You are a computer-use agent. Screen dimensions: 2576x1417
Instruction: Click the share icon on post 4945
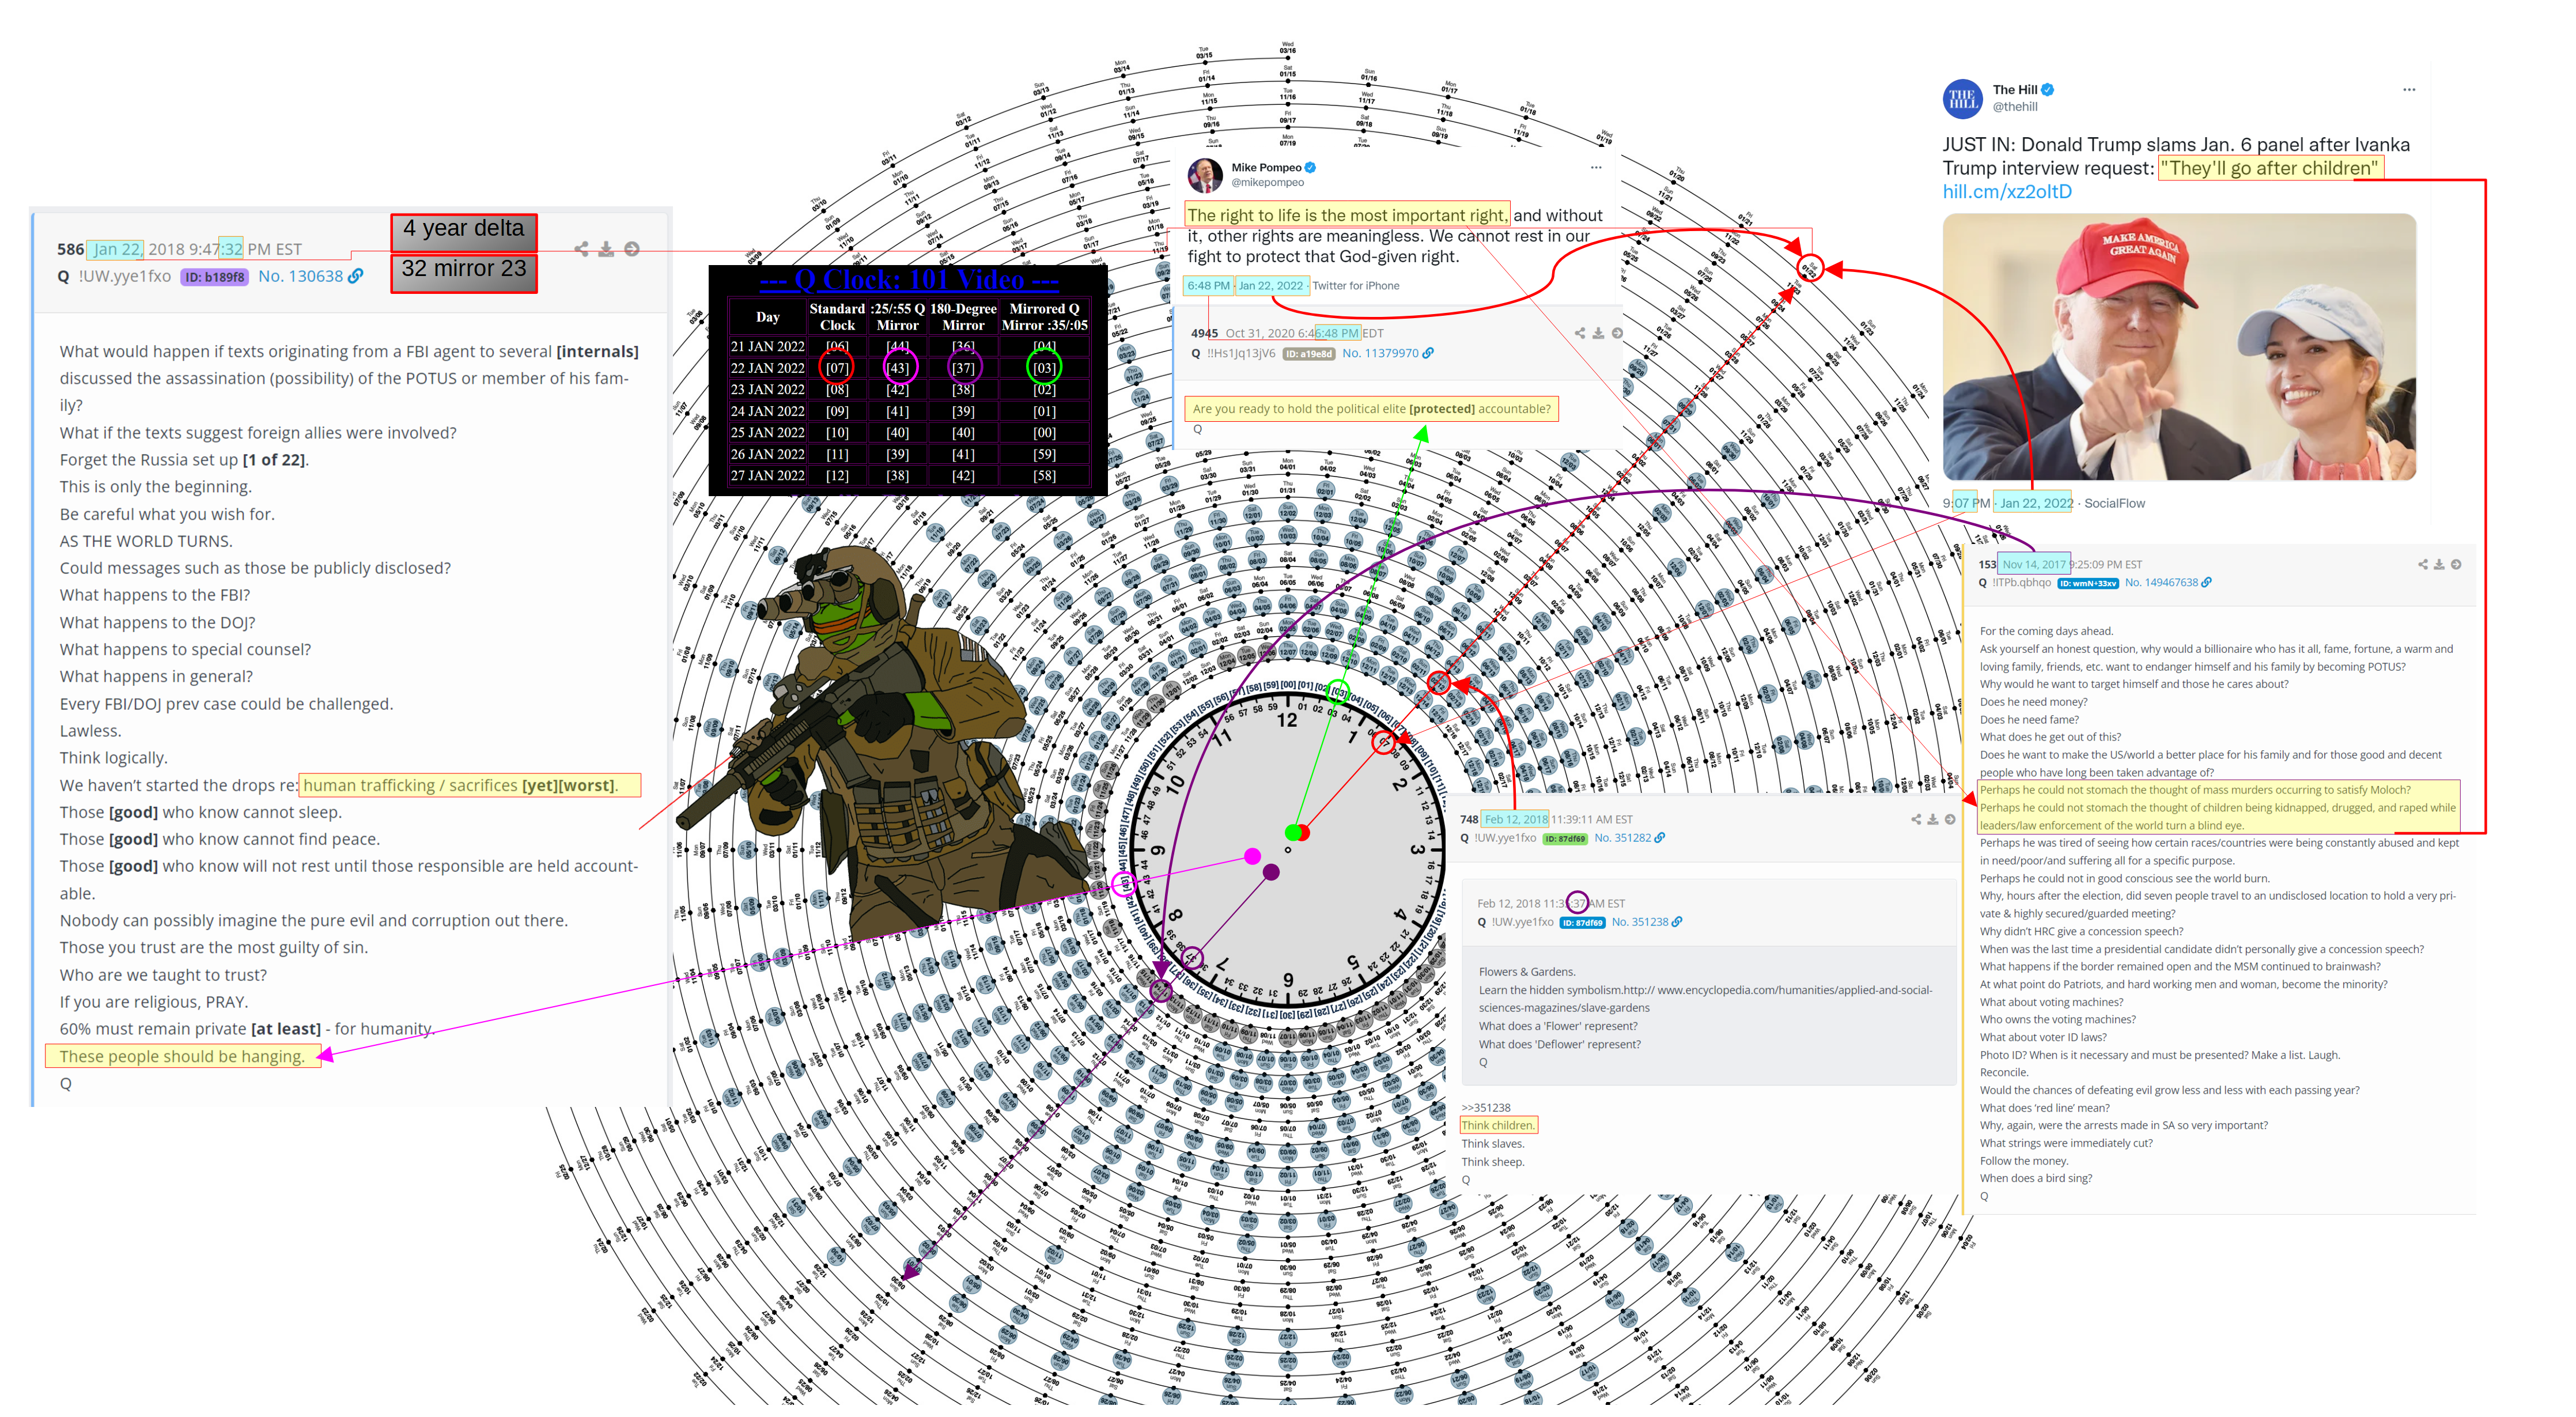pos(1580,333)
